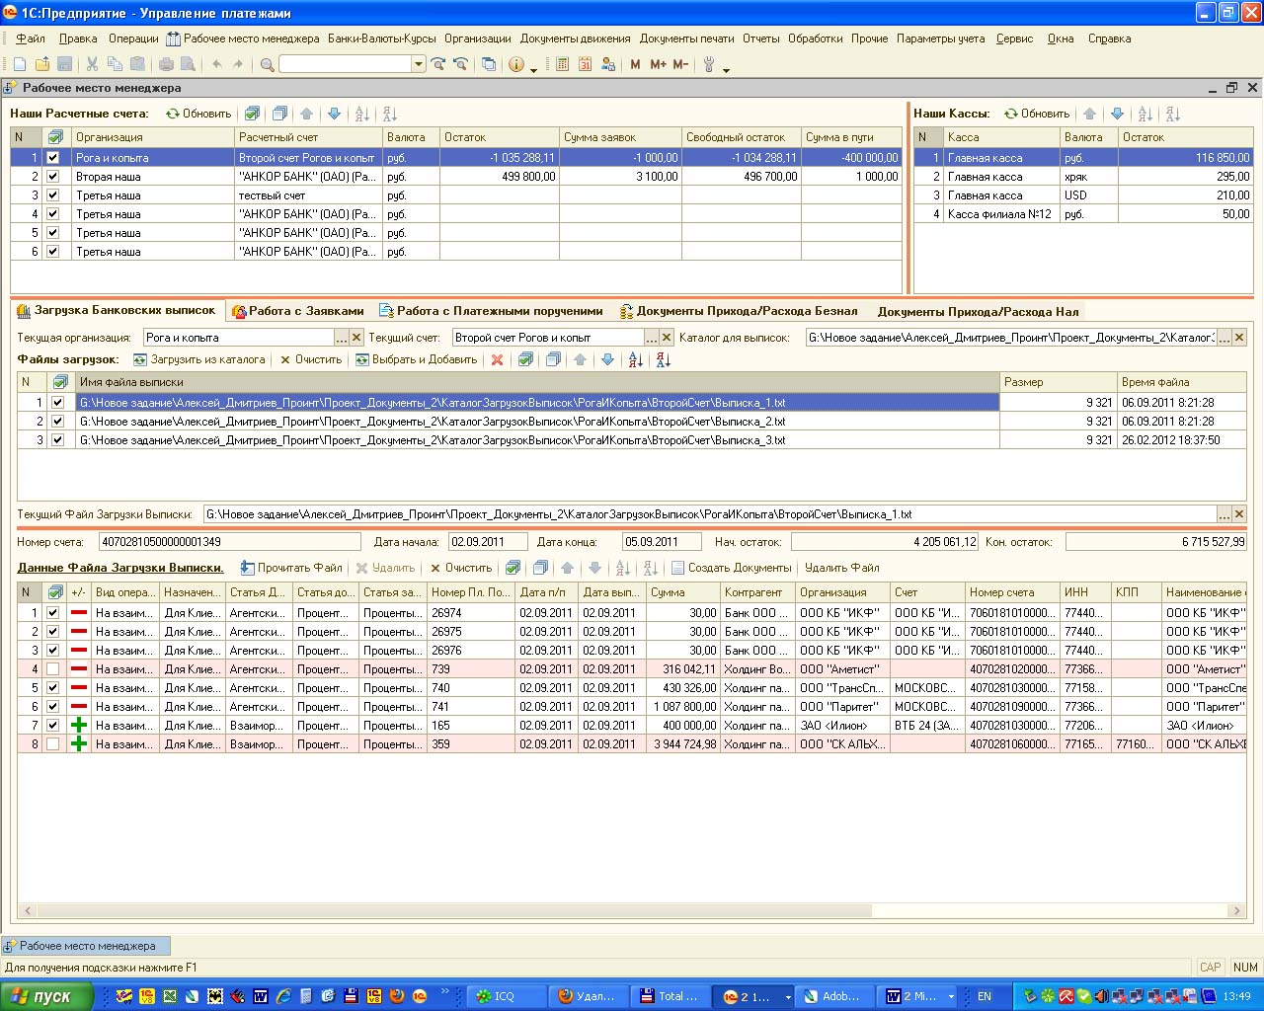
Task: Open the Help info icon in toolbar
Action: point(516,64)
